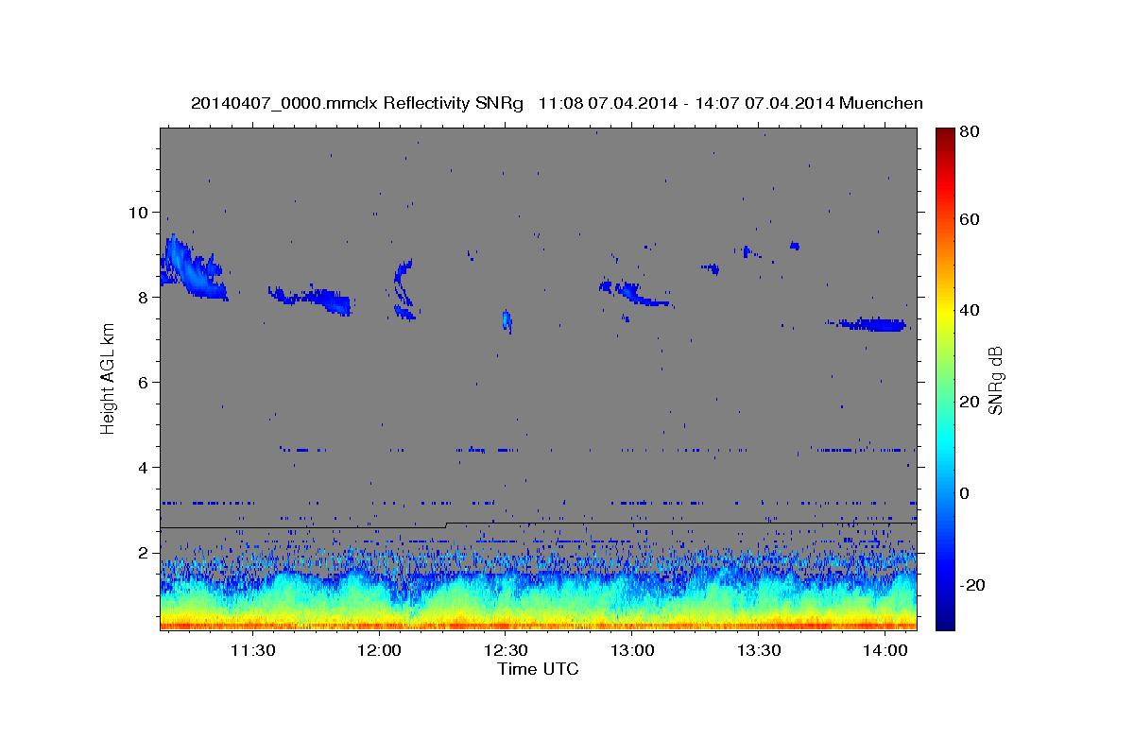Click the 14:00 time tick label
The image size is (1134, 756).
(885, 650)
